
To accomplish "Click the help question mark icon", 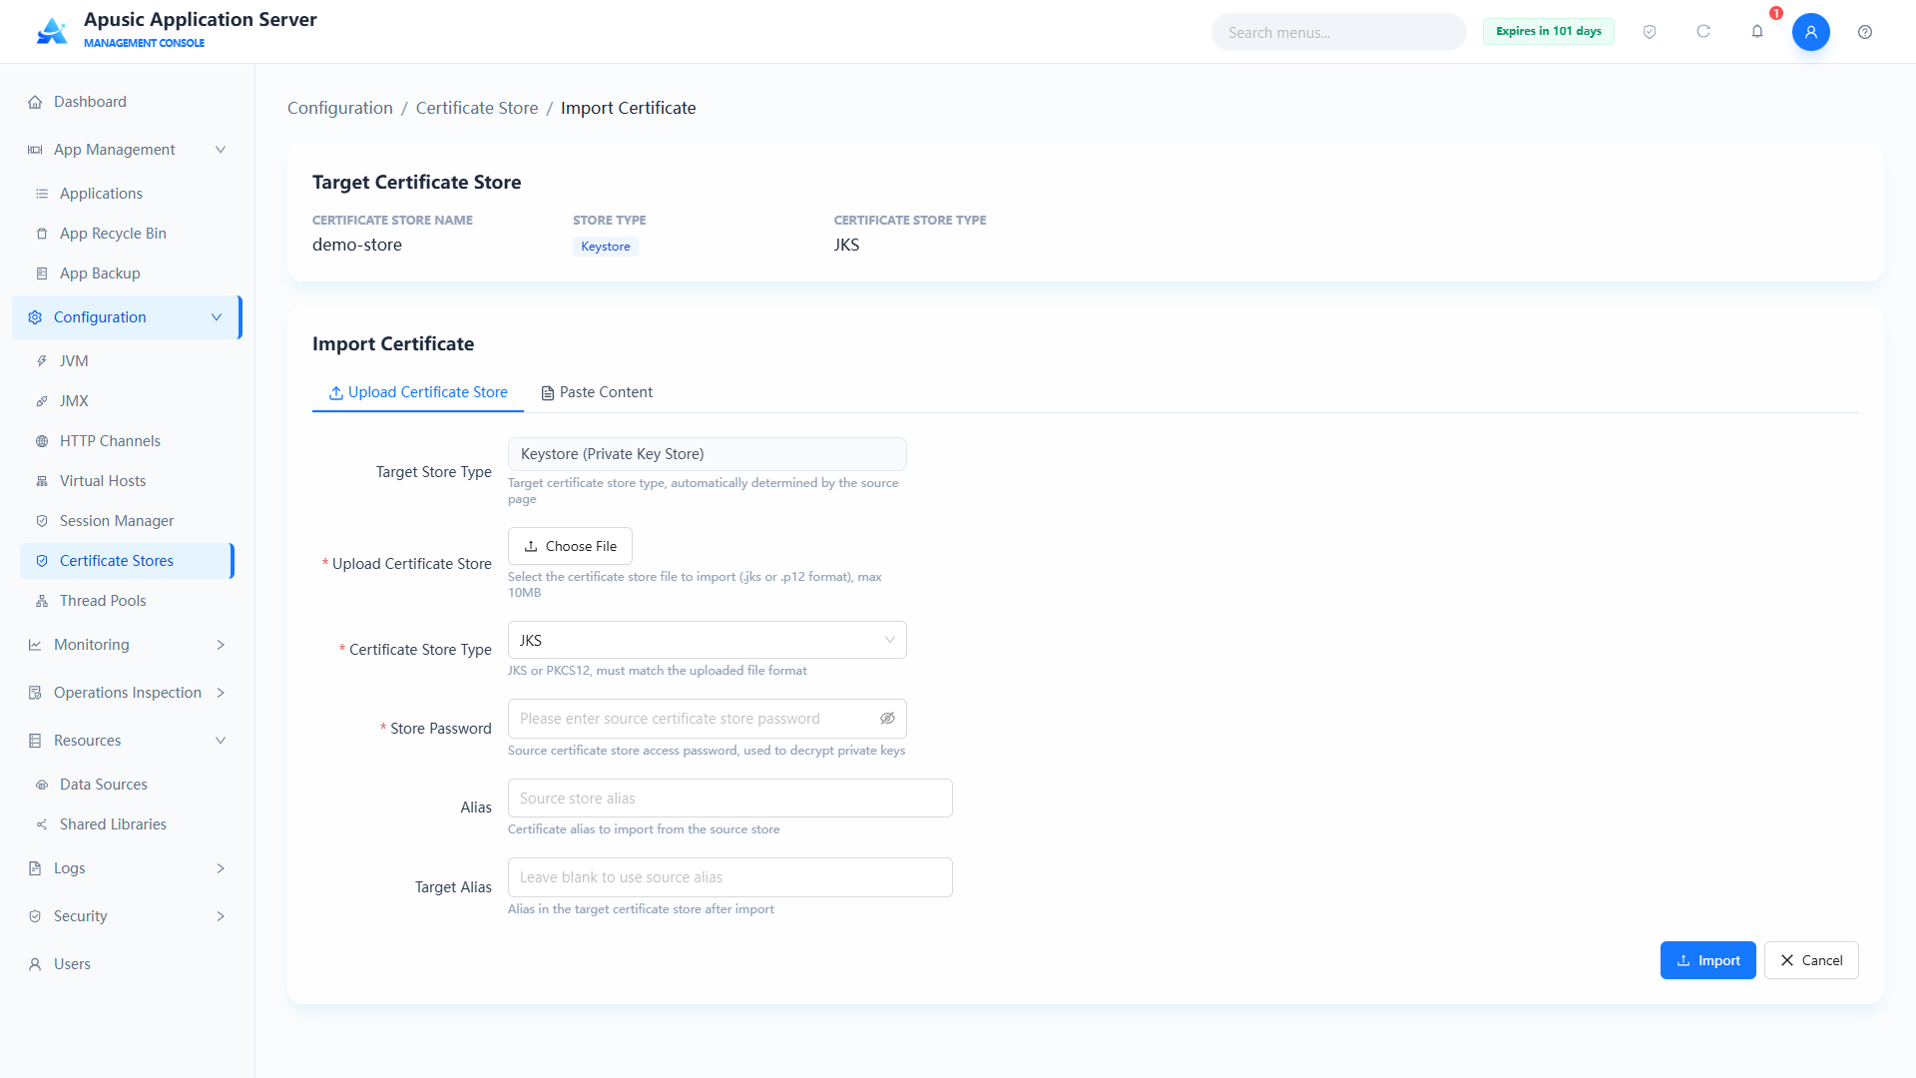I will (x=1864, y=32).
